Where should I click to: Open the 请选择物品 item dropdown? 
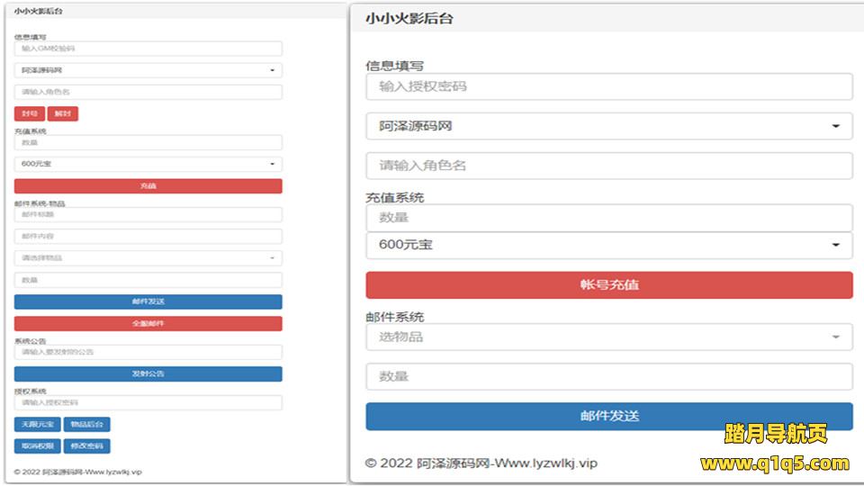[x=148, y=258]
